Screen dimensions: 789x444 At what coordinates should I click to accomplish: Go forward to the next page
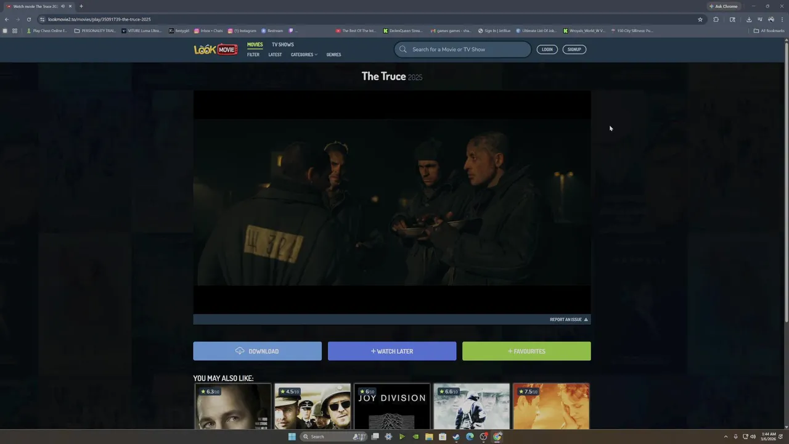17,19
